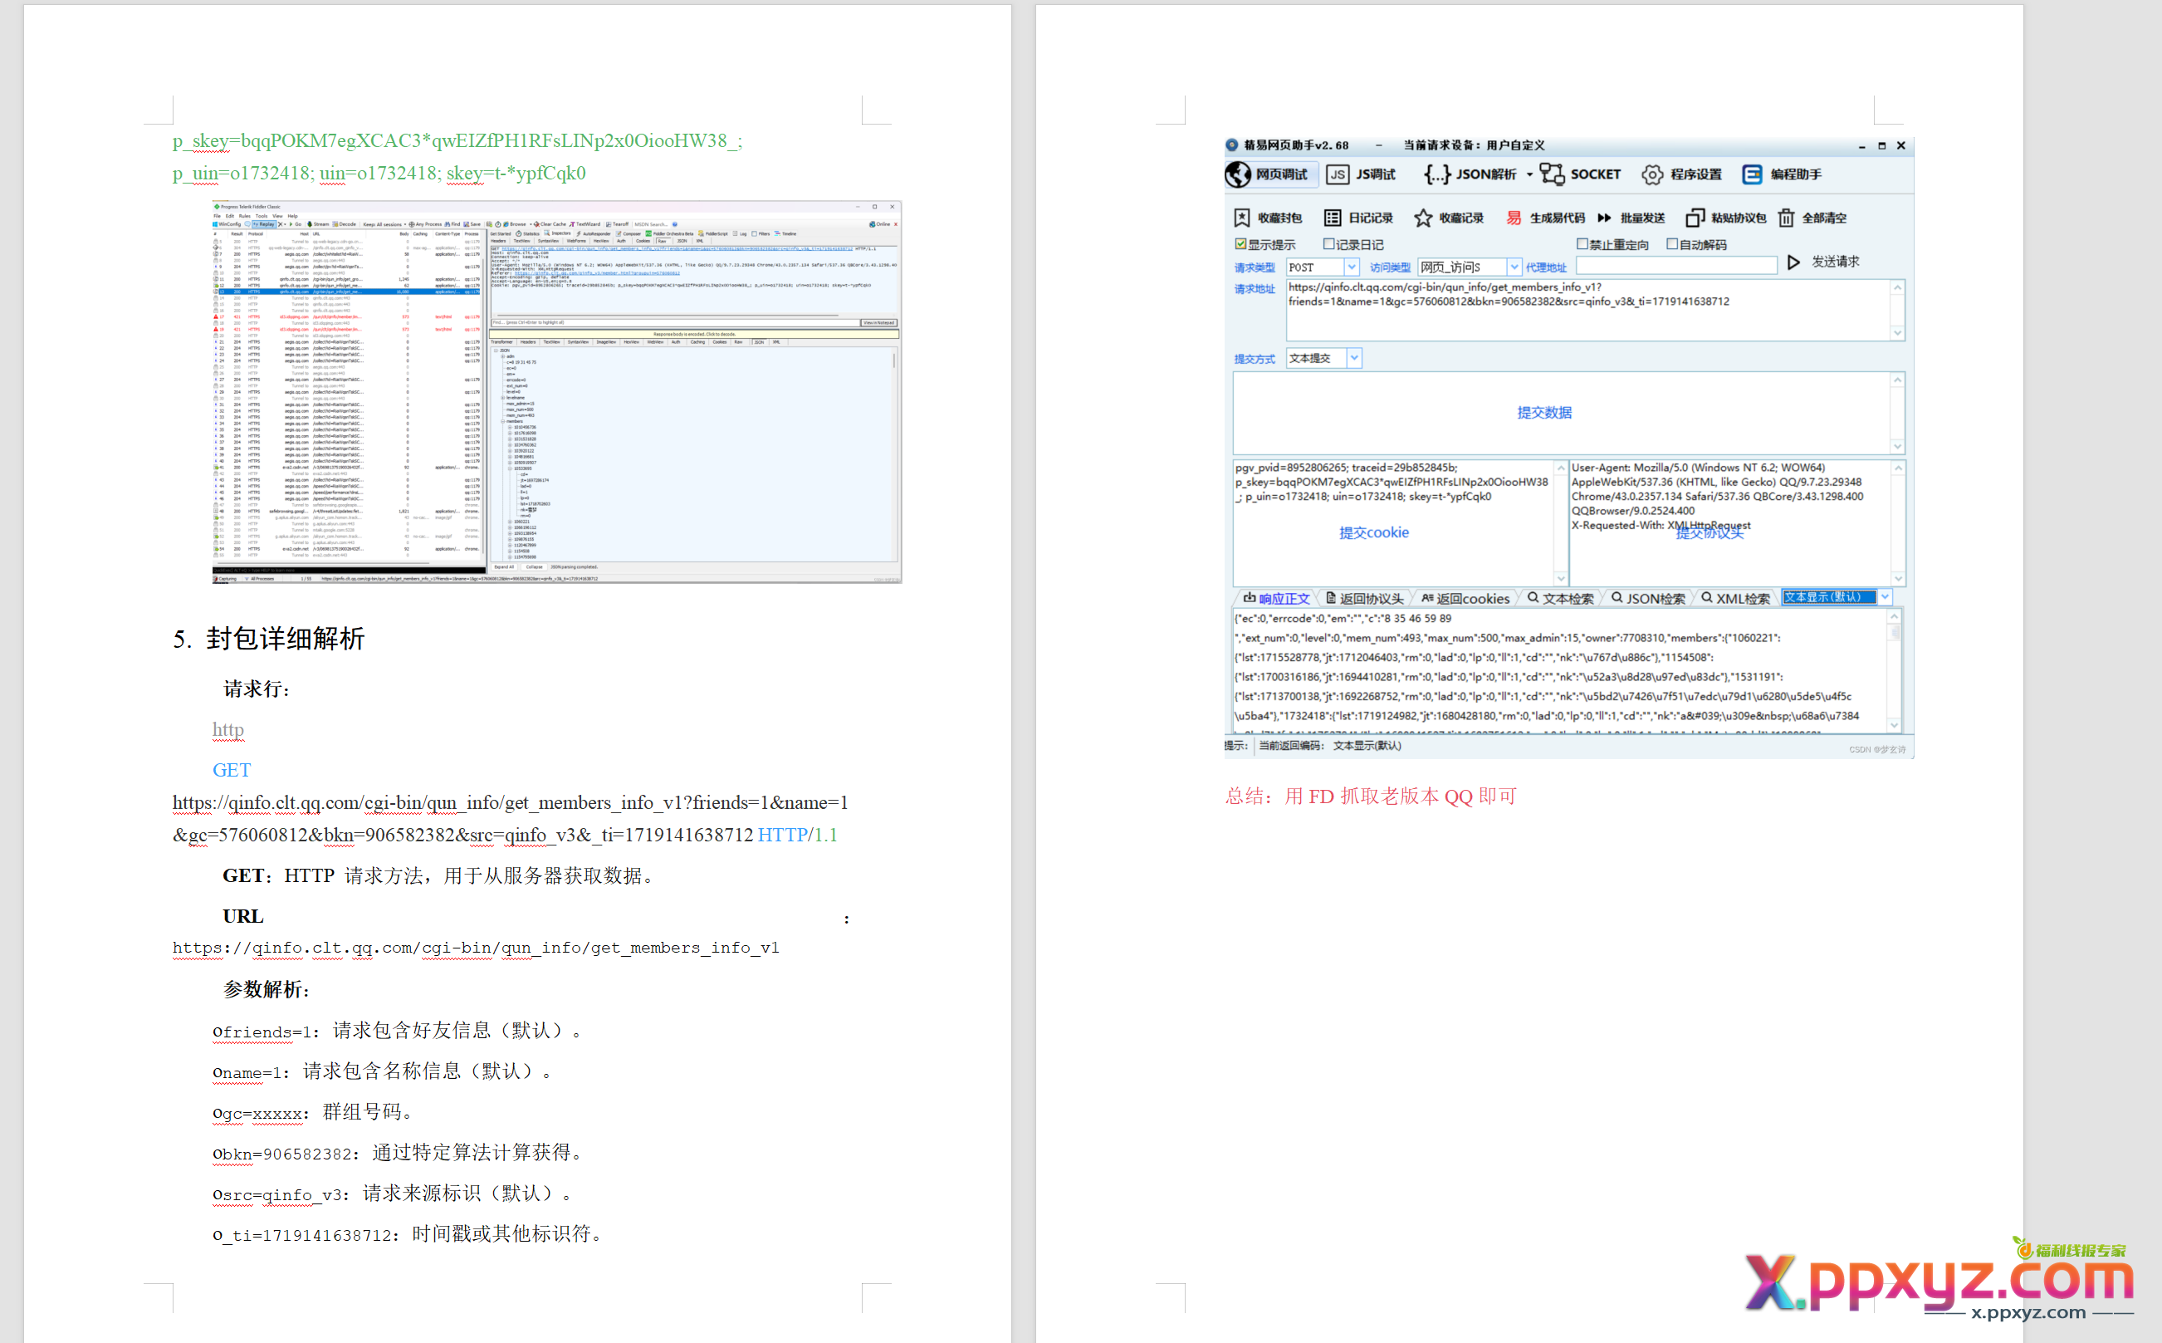The width and height of the screenshot is (2162, 1343).
Task: Click the bkn=906582382 parameter line
Action: (398, 1152)
